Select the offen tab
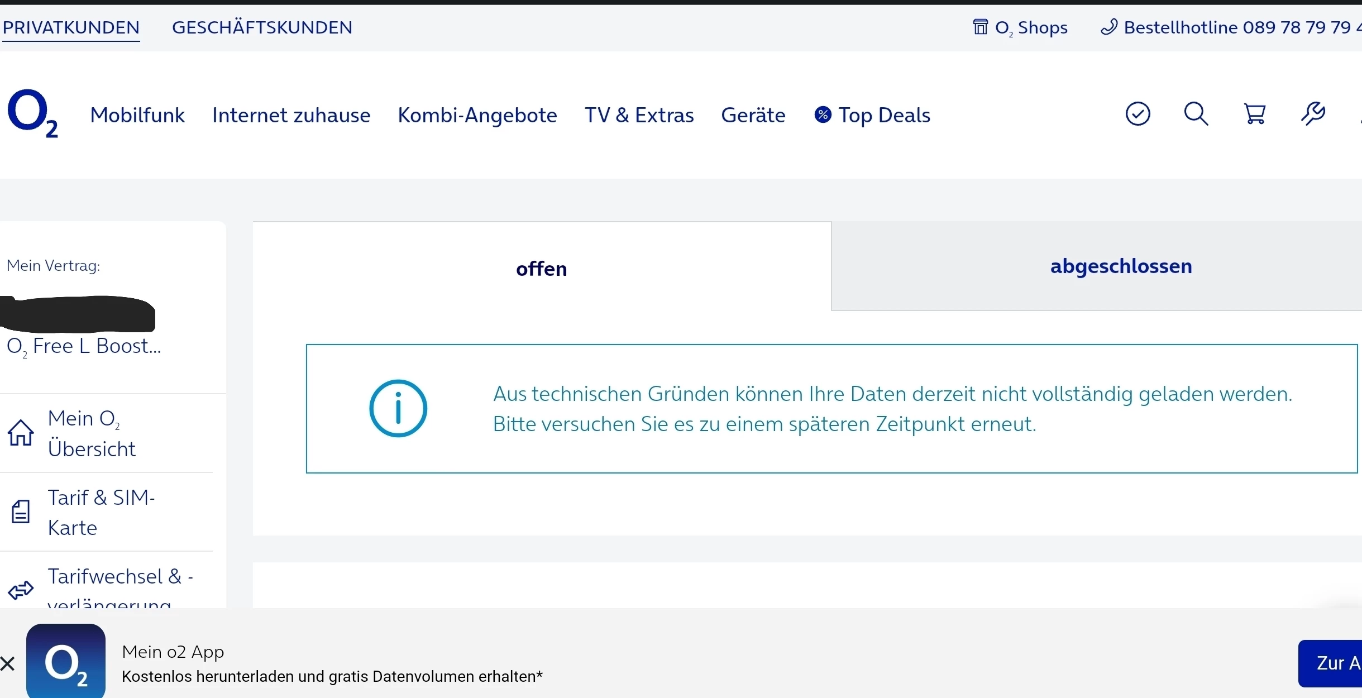 (x=541, y=269)
